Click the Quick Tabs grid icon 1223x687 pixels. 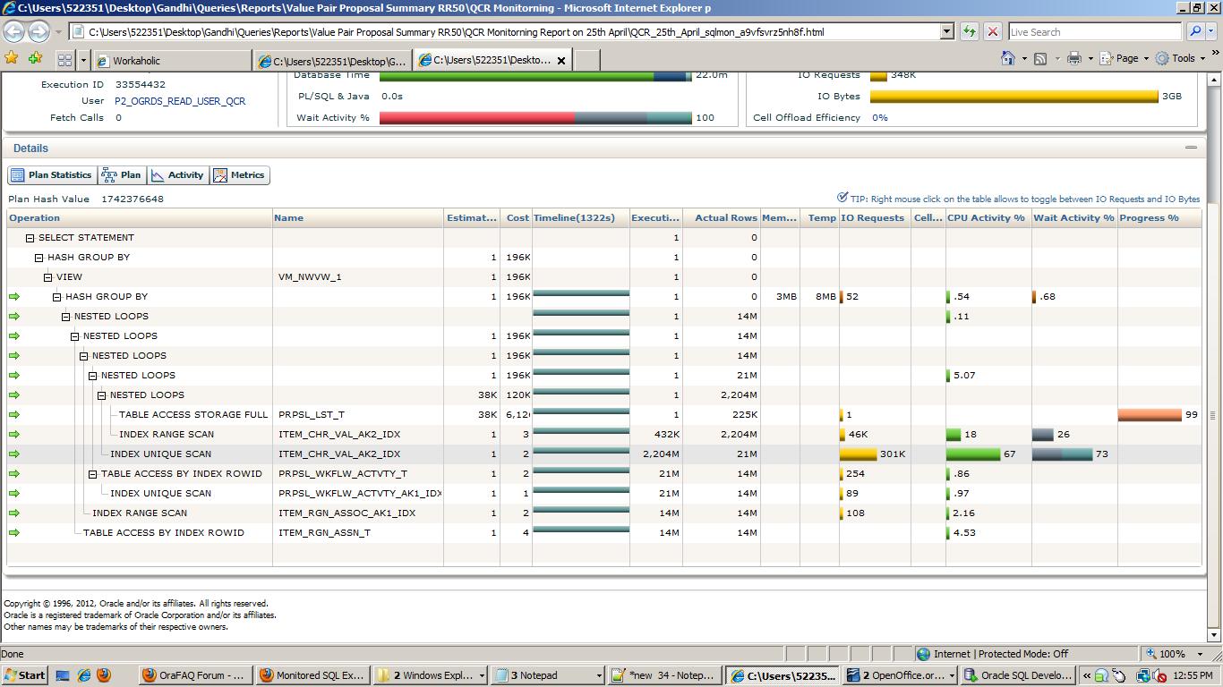[x=64, y=60]
